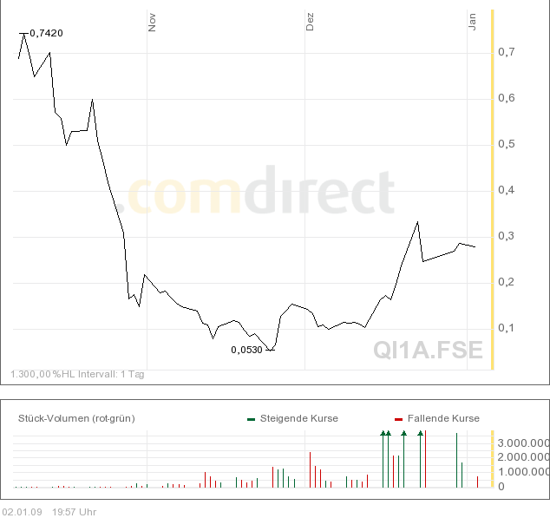The image size is (550, 518).
Task: Click the 0,7420 high price label
Action: tap(46, 33)
